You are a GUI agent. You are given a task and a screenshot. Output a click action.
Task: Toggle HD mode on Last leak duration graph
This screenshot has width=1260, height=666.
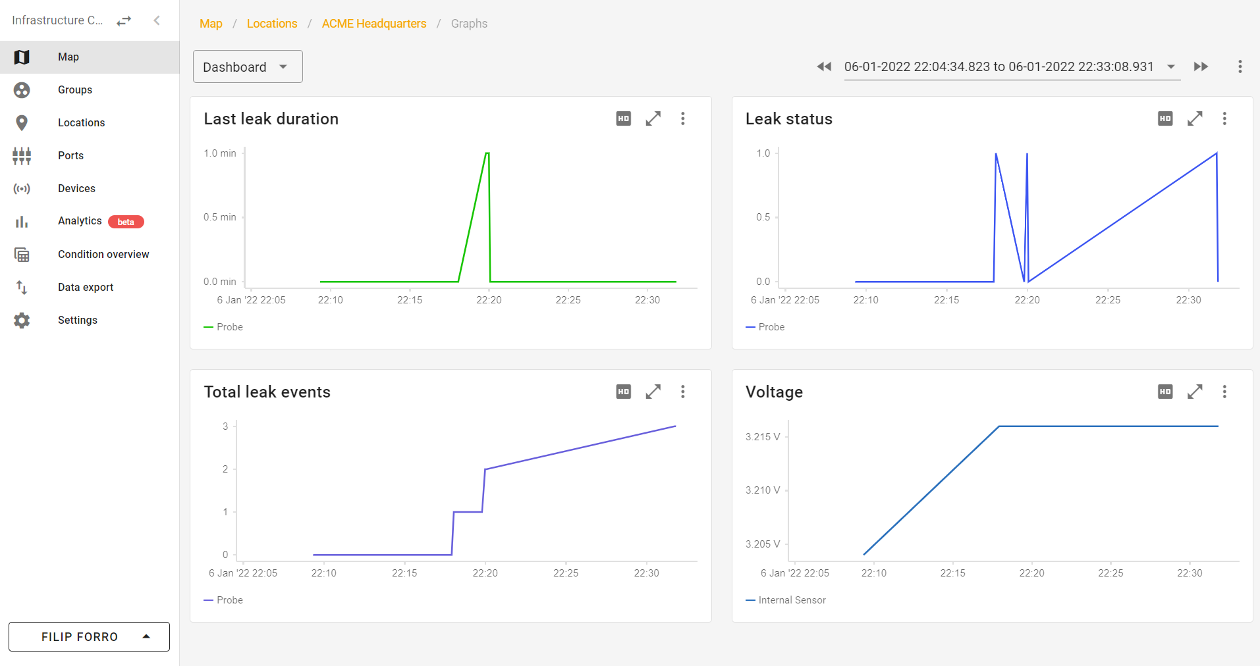click(623, 118)
